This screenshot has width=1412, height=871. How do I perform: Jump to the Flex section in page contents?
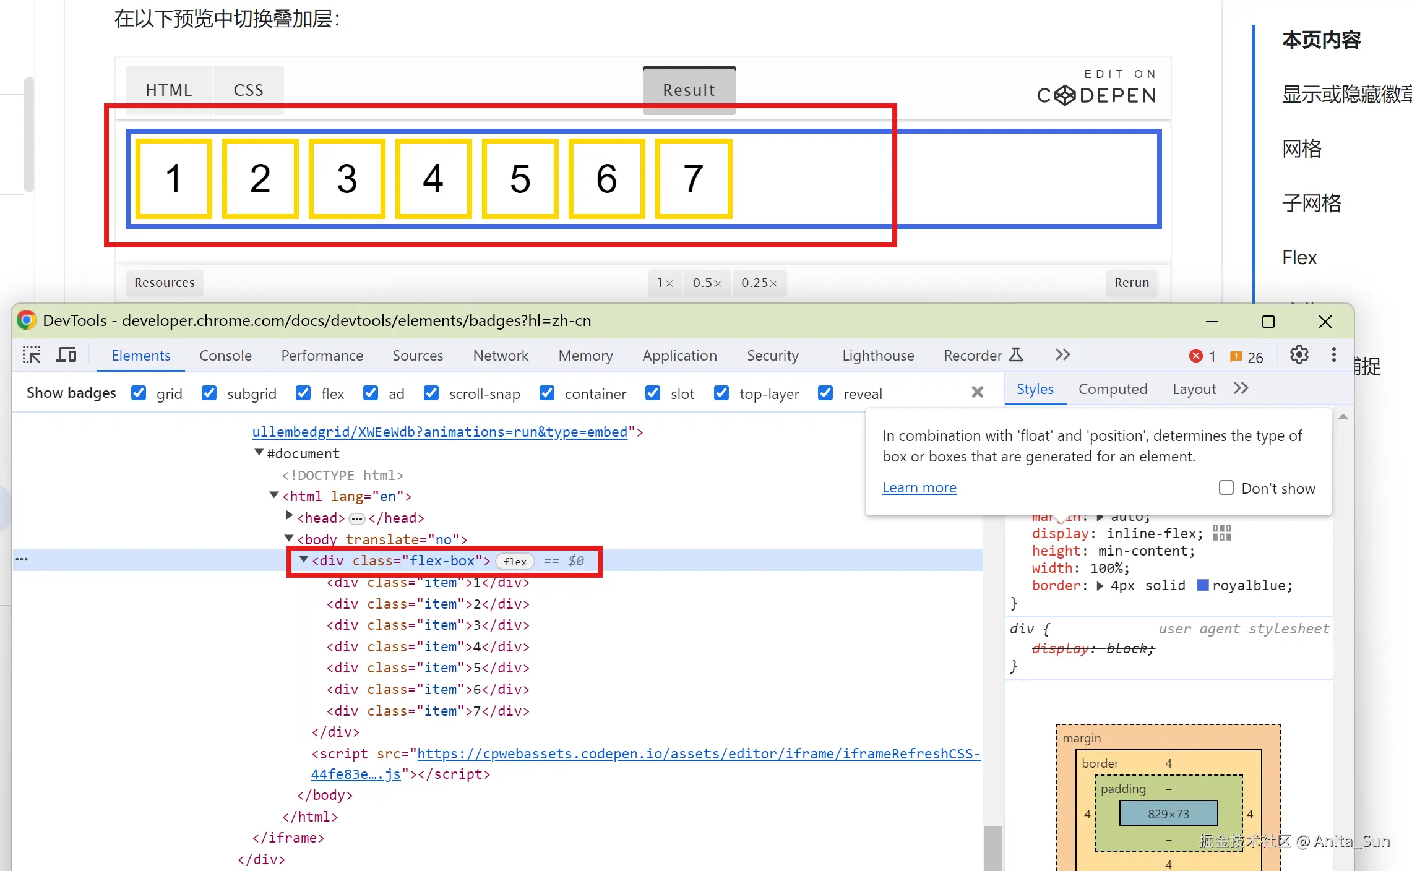1299,257
